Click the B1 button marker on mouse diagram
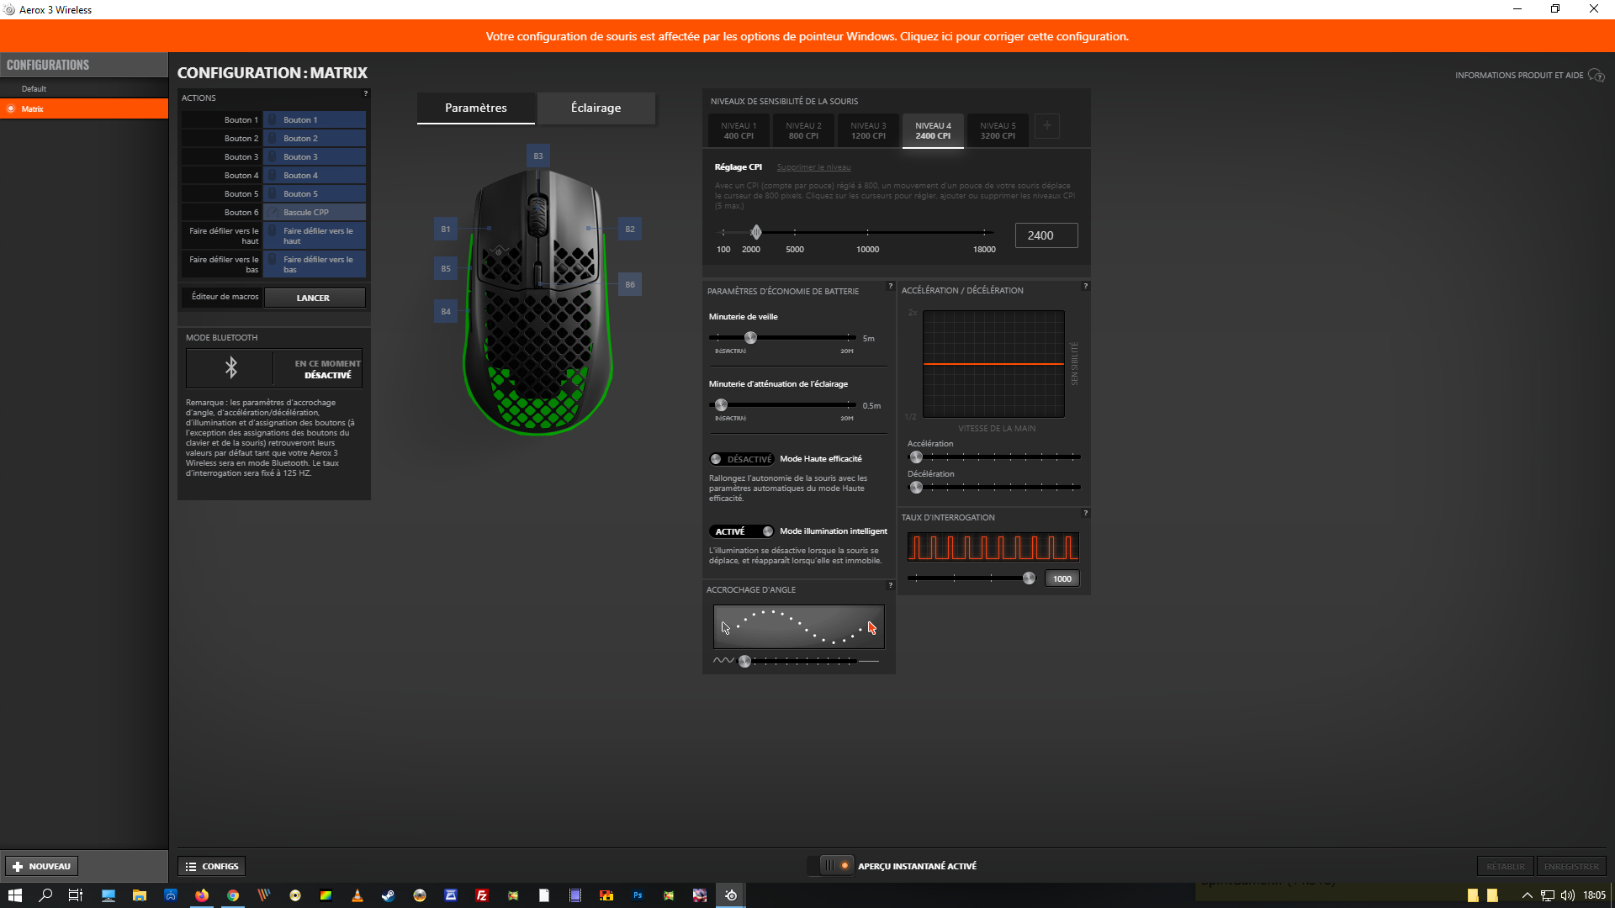 tap(446, 229)
